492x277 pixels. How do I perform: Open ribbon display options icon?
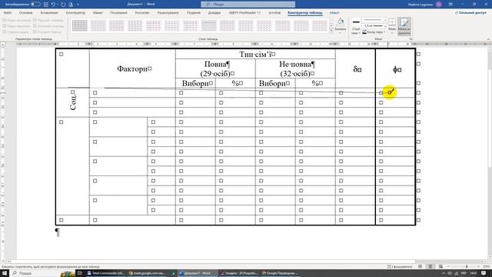[x=450, y=5]
